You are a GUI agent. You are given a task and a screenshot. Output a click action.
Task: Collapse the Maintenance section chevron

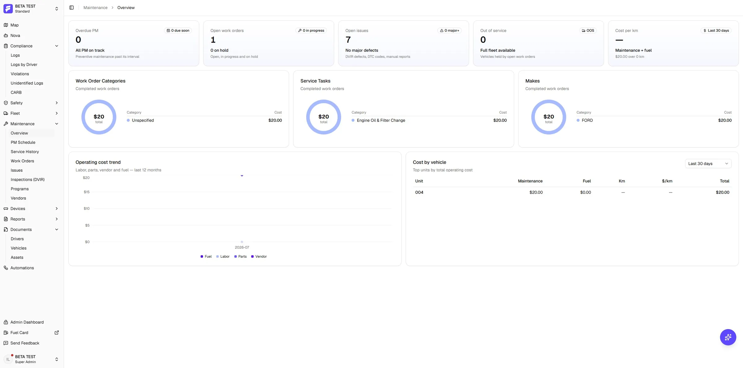[57, 124]
